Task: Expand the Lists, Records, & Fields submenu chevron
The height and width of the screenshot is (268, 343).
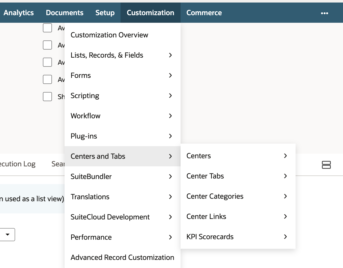Action: pos(170,55)
